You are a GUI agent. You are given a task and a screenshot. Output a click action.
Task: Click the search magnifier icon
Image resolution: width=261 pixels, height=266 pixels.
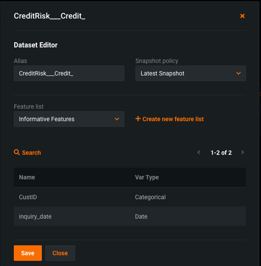[x=17, y=153]
